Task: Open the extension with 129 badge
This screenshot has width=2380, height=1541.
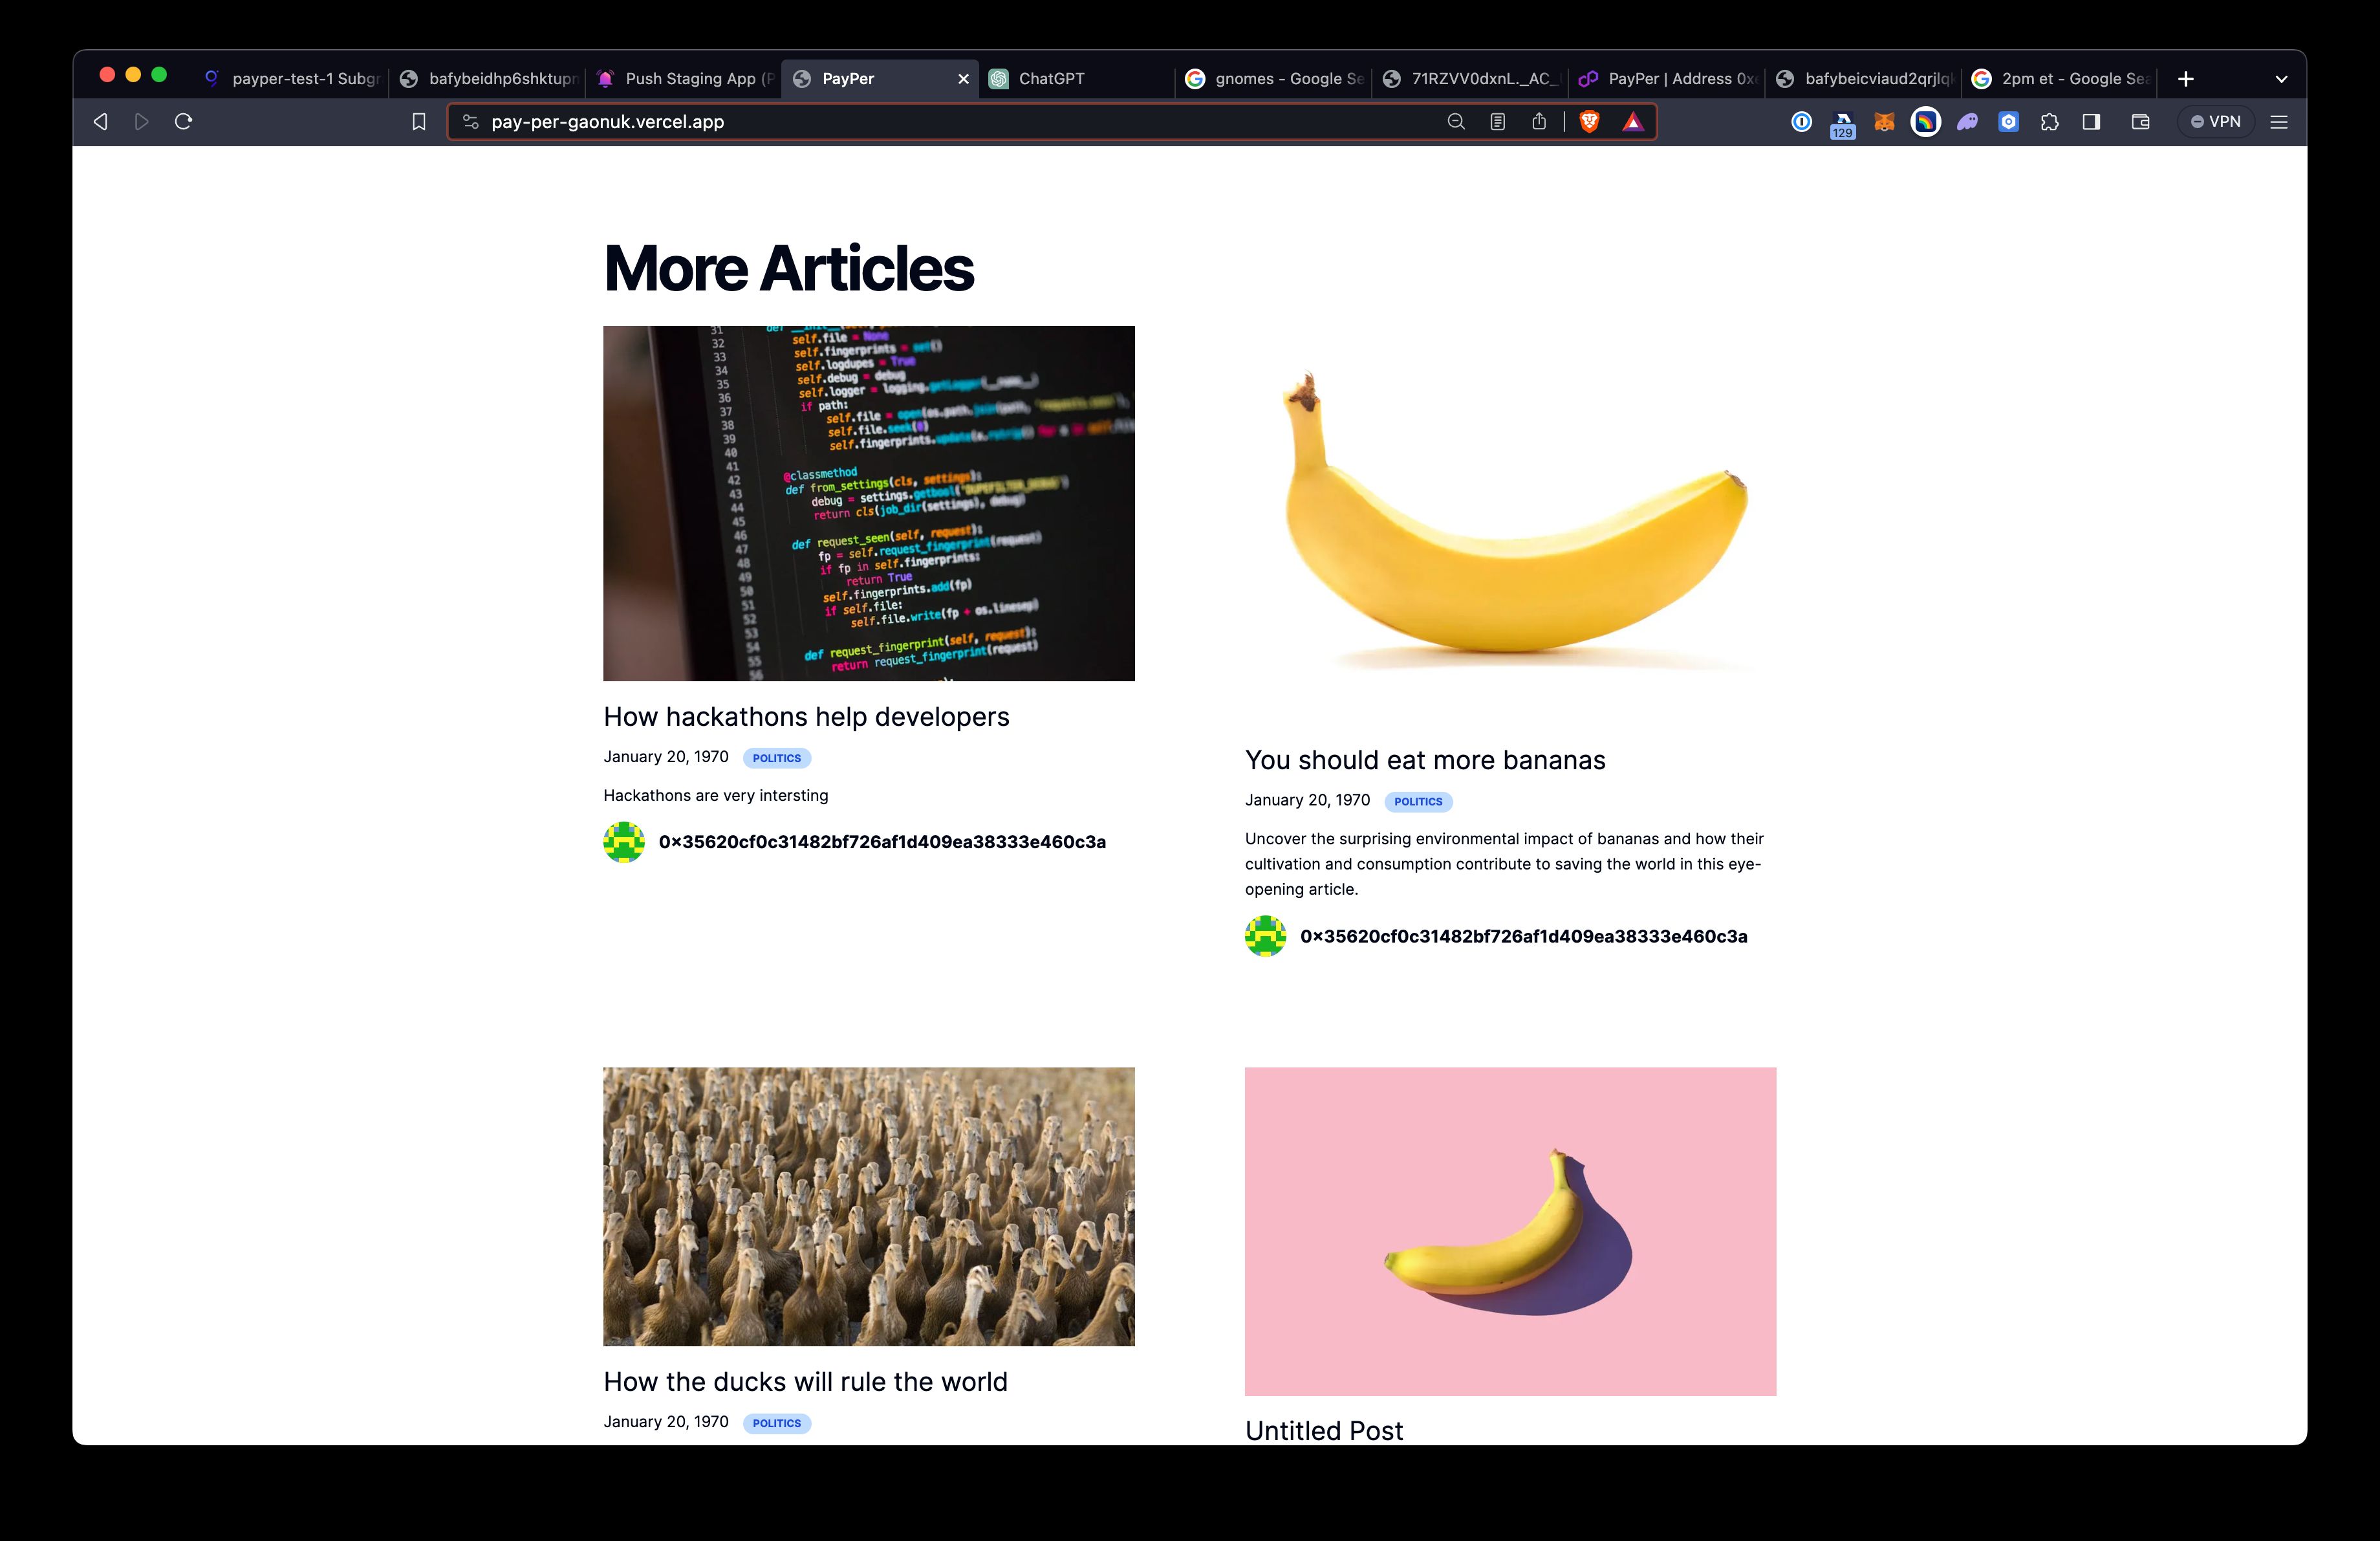Action: tap(1842, 125)
